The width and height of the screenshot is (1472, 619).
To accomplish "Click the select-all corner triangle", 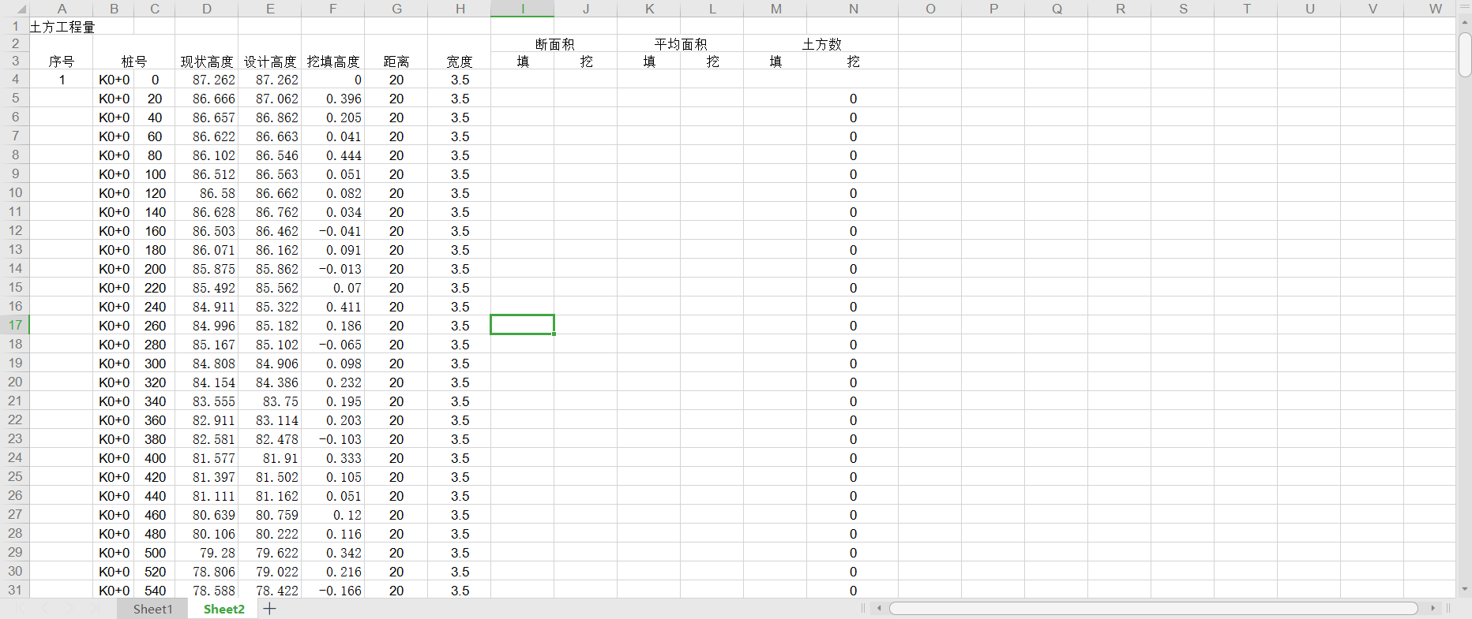I will pyautogui.click(x=21, y=9).
